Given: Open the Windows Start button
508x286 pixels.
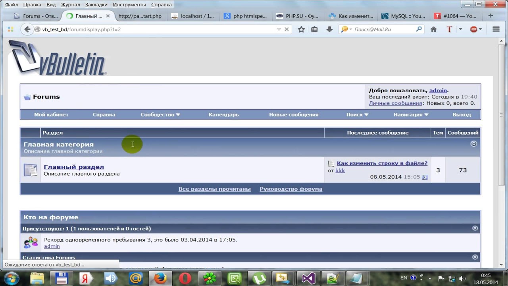Looking at the screenshot, I should tap(11, 278).
